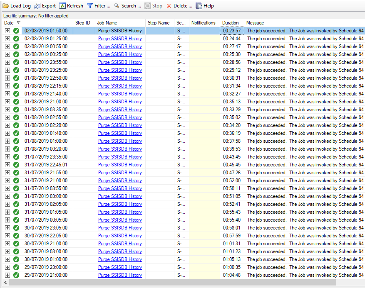Click the scrollbar left arrow
This screenshot has width=365, height=288.
tap(5, 283)
